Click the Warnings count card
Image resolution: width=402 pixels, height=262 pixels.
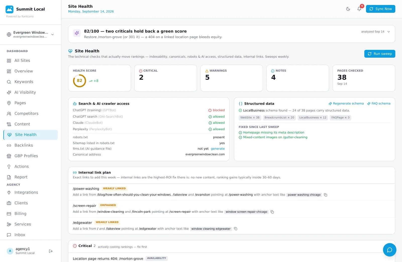coord(232,78)
